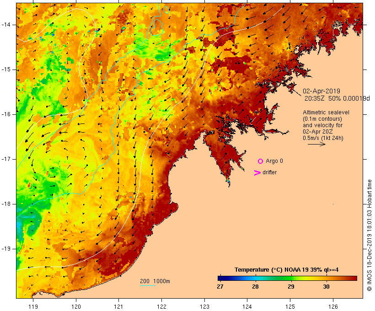The height and width of the screenshot is (311, 375).
Task: Click the 0.5m/s velocity scale arrow
Action: (316, 144)
